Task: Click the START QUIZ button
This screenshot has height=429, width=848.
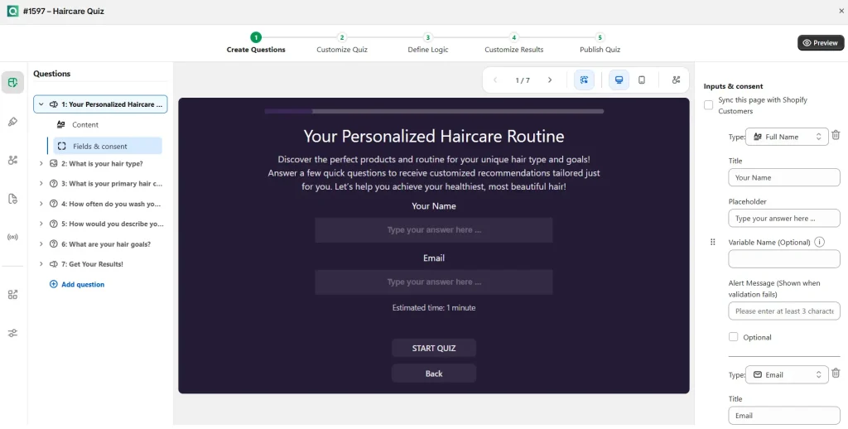Action: [x=434, y=348]
